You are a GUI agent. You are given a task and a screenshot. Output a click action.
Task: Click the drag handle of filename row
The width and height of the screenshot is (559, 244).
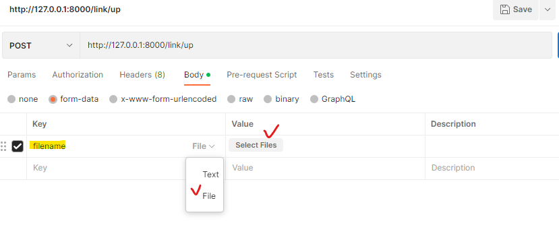(3, 146)
